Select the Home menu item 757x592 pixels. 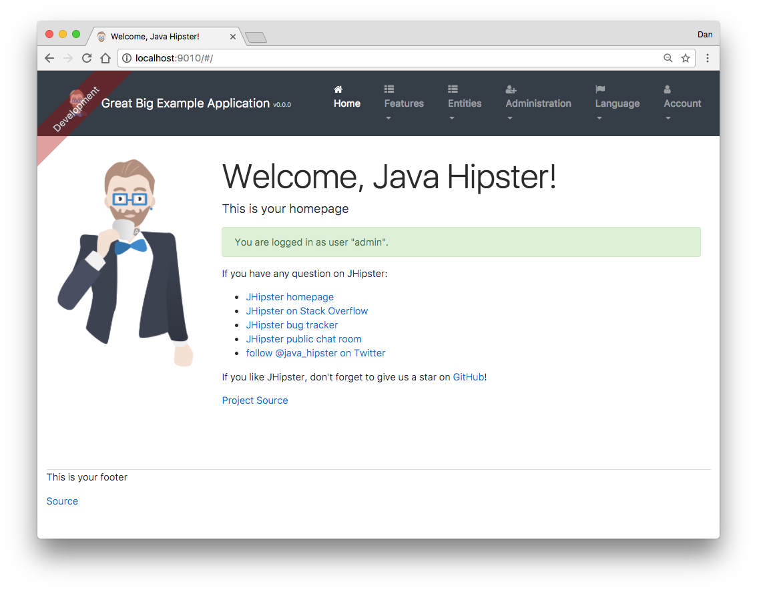(x=347, y=103)
